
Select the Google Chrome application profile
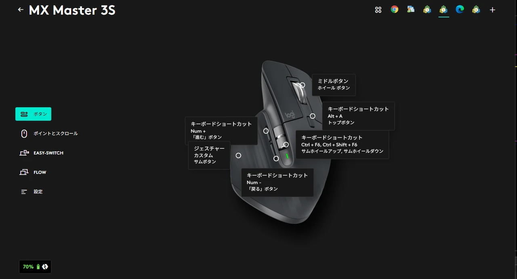point(395,9)
